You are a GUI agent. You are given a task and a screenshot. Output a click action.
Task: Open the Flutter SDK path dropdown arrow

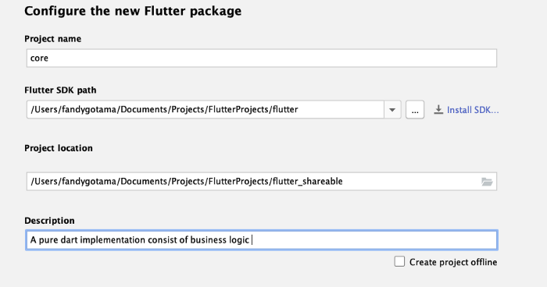click(392, 110)
